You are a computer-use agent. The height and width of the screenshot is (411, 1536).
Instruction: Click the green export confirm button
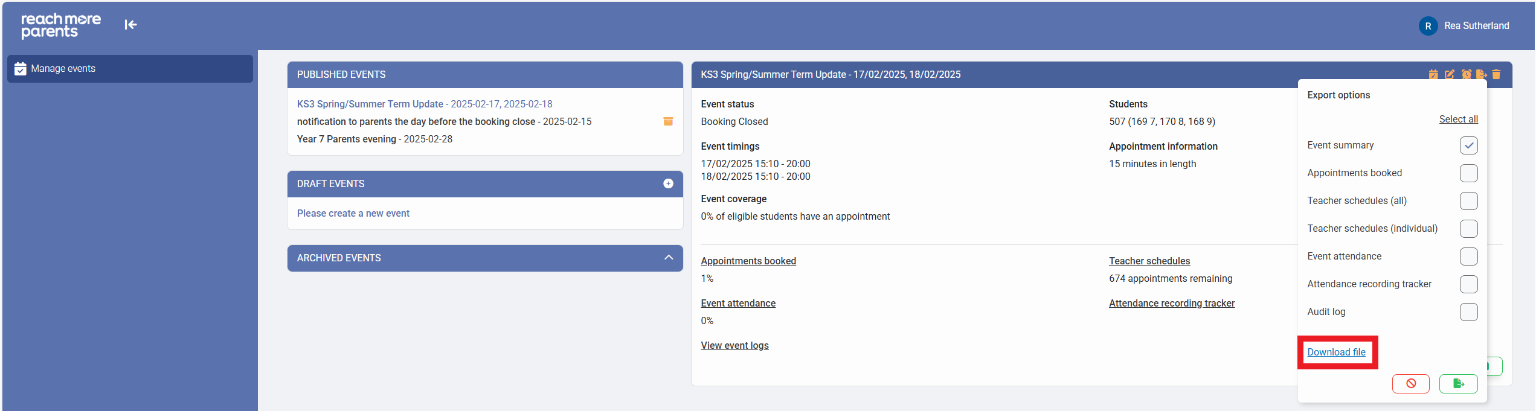(1458, 384)
